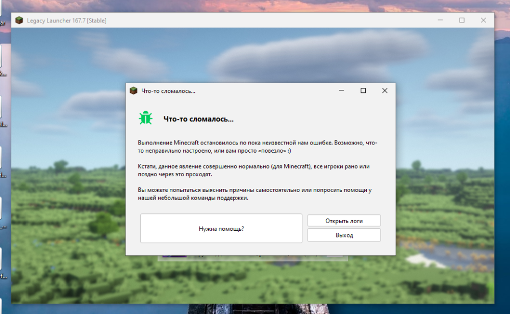The width and height of the screenshot is (510, 314).
Task: Click the paragraph starting "Вы можете попытаться"
Action: click(254, 194)
